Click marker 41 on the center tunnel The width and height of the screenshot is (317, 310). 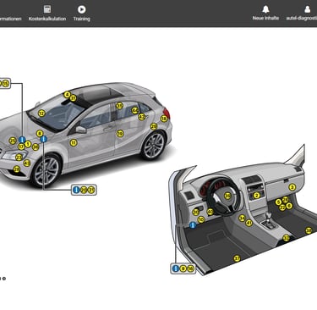point(249,223)
